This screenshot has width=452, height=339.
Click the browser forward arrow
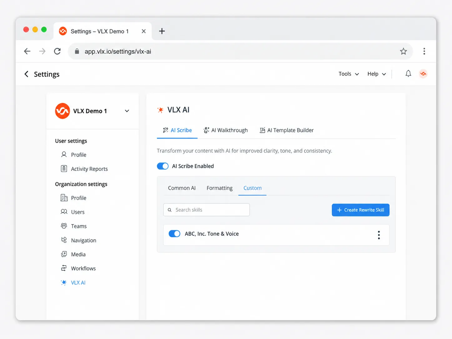point(42,51)
